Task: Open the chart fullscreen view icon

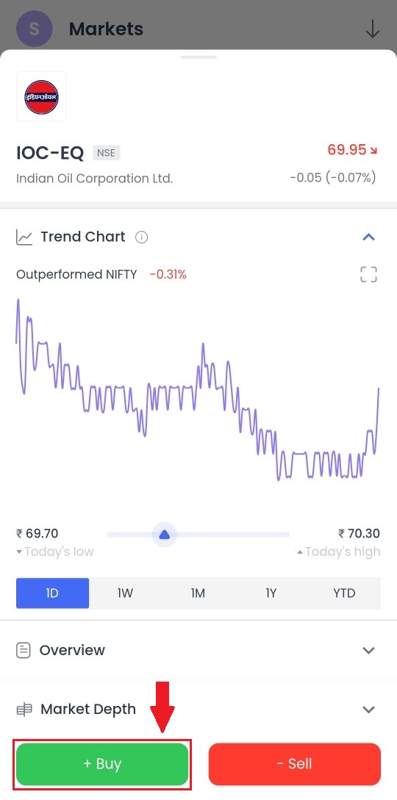Action: (x=368, y=274)
